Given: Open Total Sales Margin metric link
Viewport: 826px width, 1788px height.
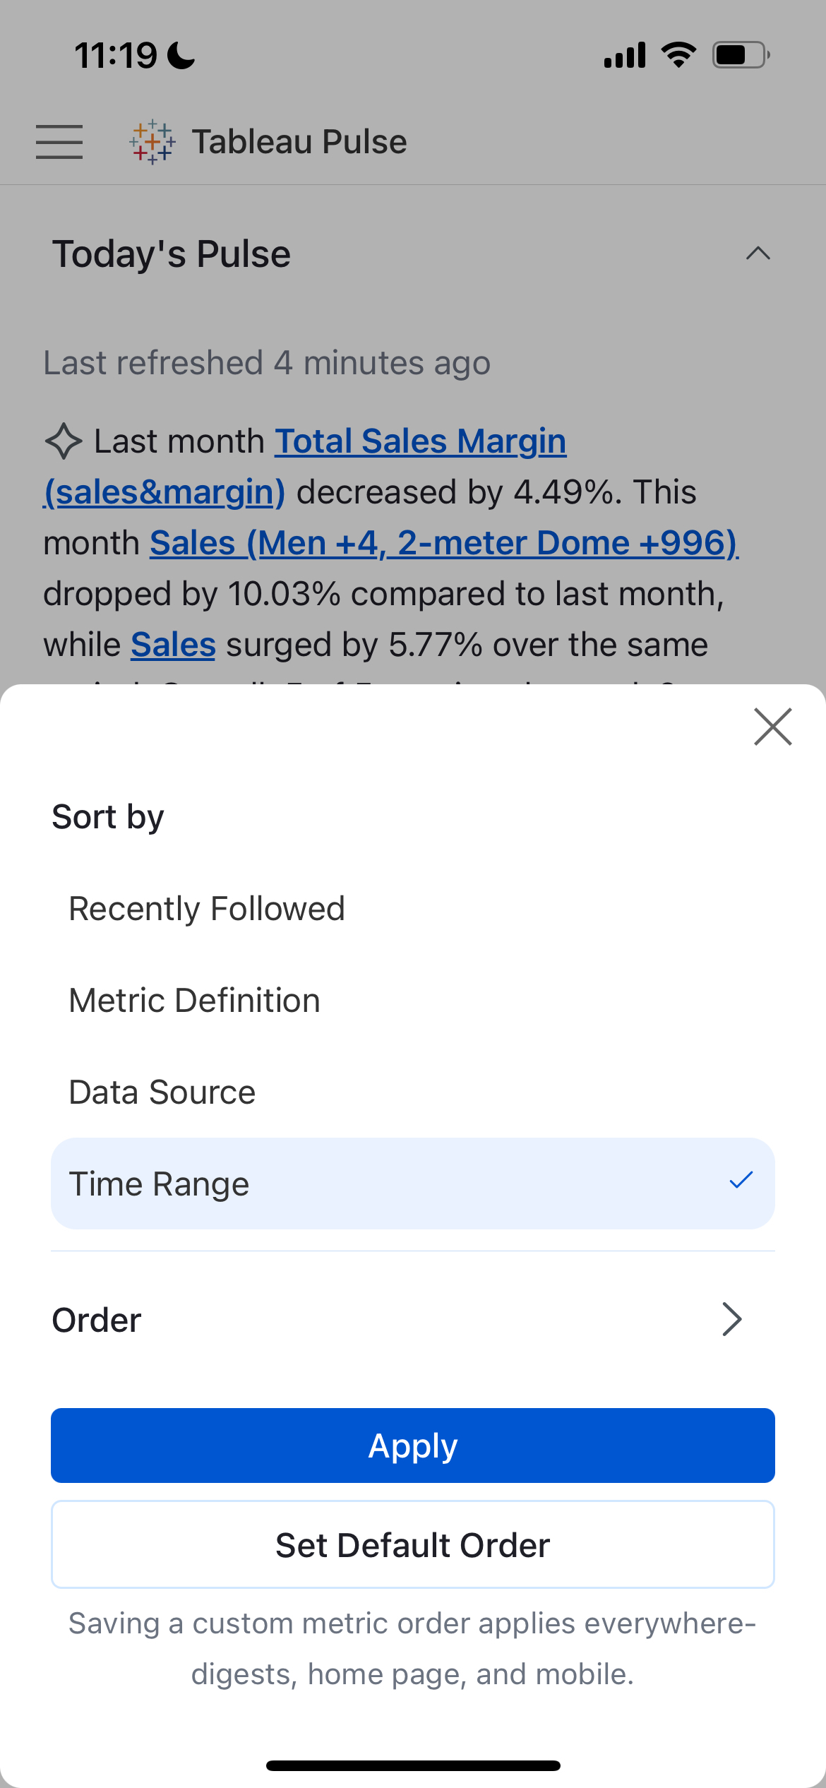Looking at the screenshot, I should (421, 441).
